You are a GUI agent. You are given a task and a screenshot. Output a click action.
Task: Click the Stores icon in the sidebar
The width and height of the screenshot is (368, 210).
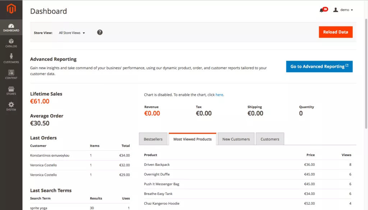[x=11, y=90]
